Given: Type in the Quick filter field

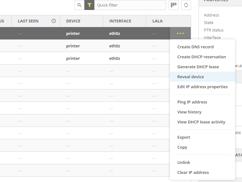Looking at the screenshot, I should [130, 5].
